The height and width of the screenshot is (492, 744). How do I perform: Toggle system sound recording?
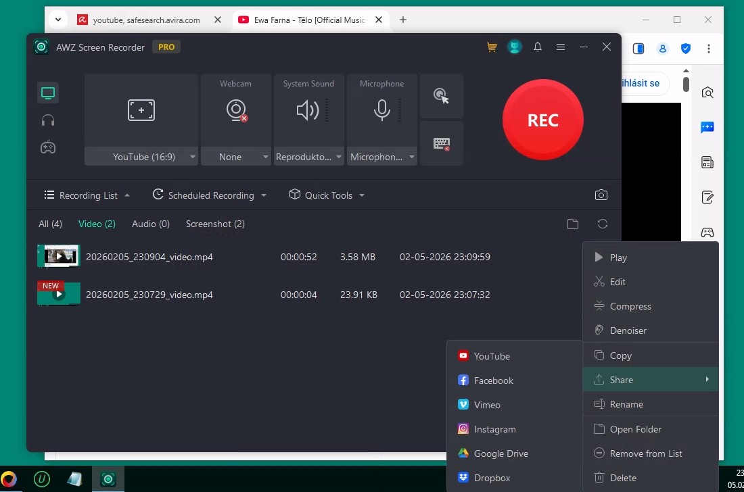(x=308, y=110)
